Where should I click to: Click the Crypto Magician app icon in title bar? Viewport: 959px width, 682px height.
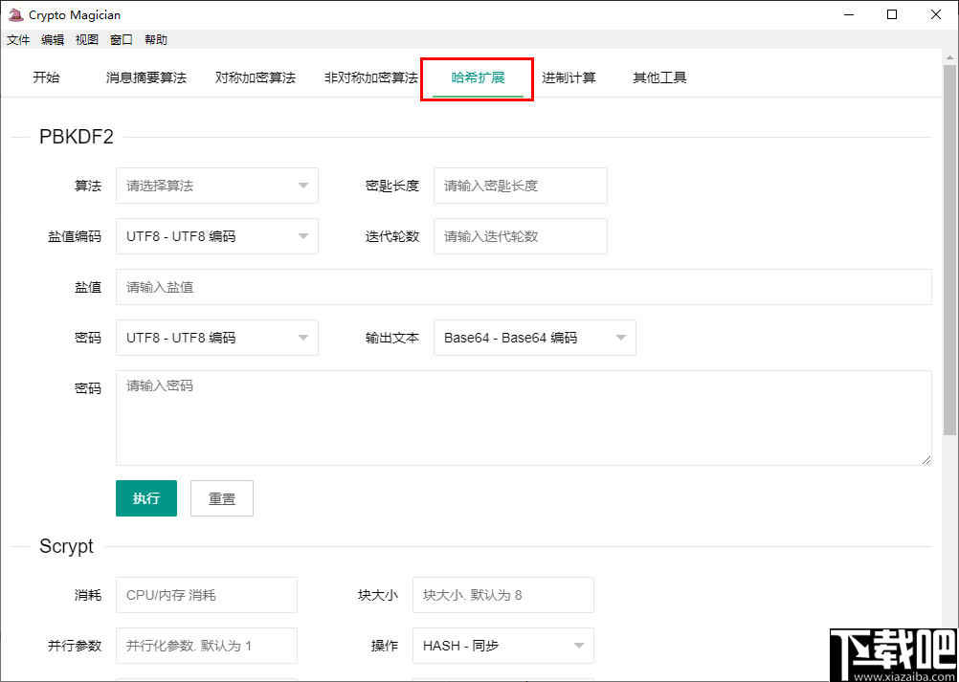pyautogui.click(x=14, y=14)
